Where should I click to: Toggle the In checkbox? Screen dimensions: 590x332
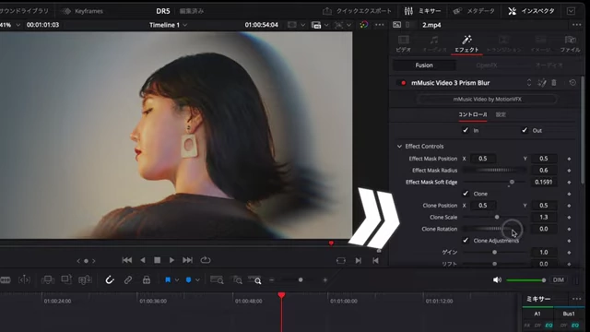tap(466, 130)
